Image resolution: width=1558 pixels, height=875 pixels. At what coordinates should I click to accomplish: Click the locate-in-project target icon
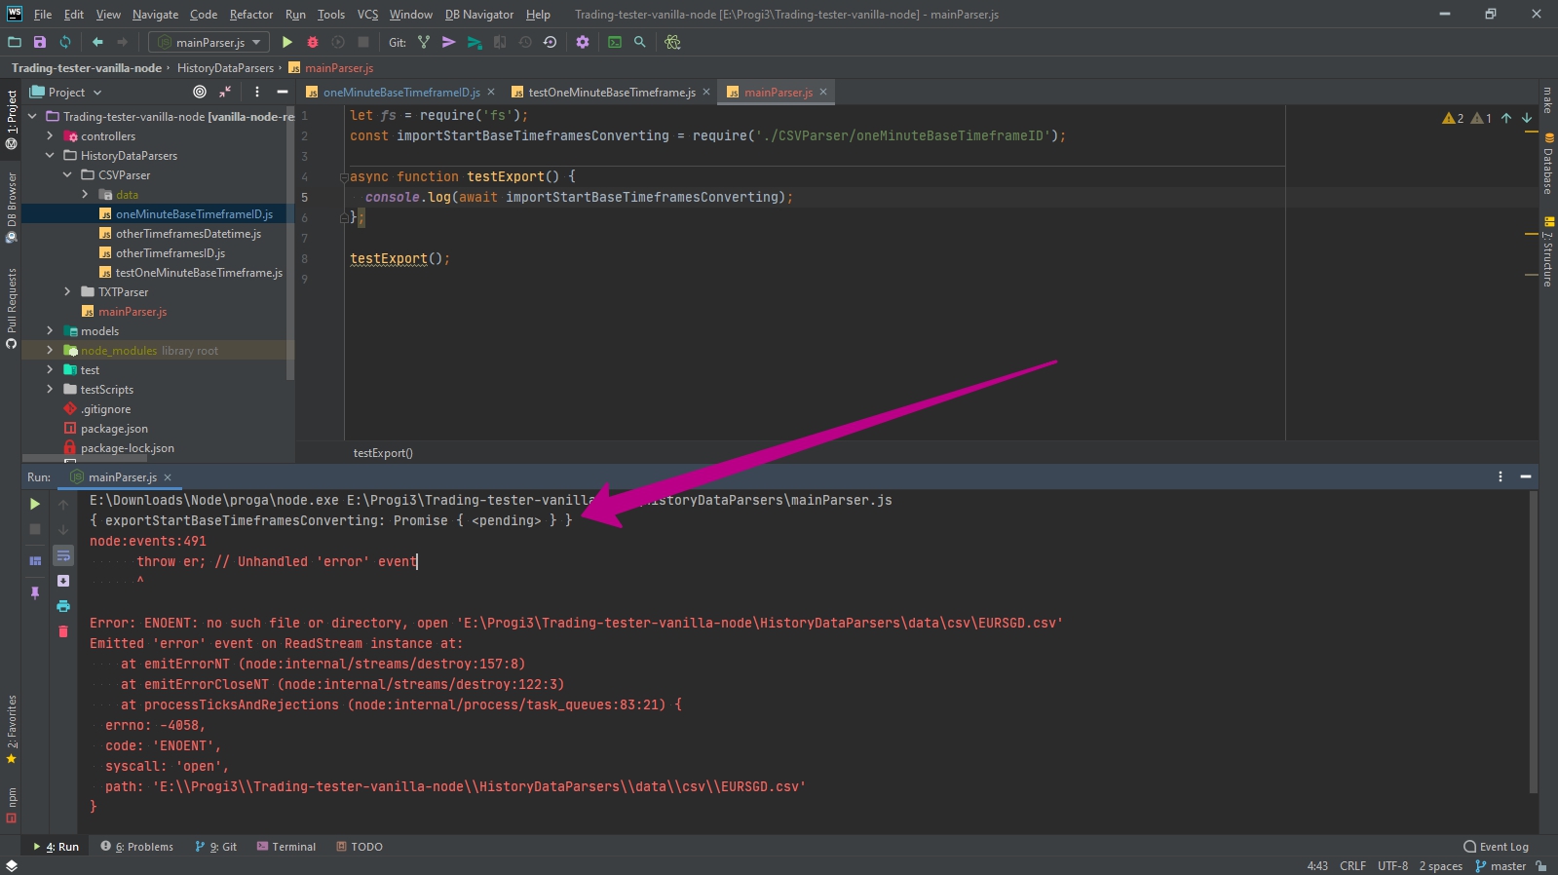tap(200, 92)
